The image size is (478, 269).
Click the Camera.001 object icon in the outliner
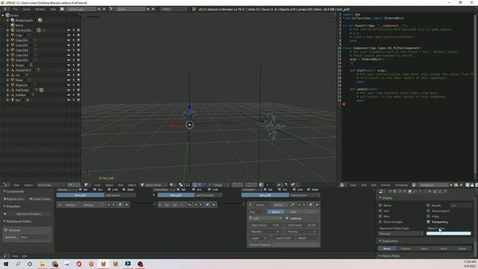pos(13,30)
